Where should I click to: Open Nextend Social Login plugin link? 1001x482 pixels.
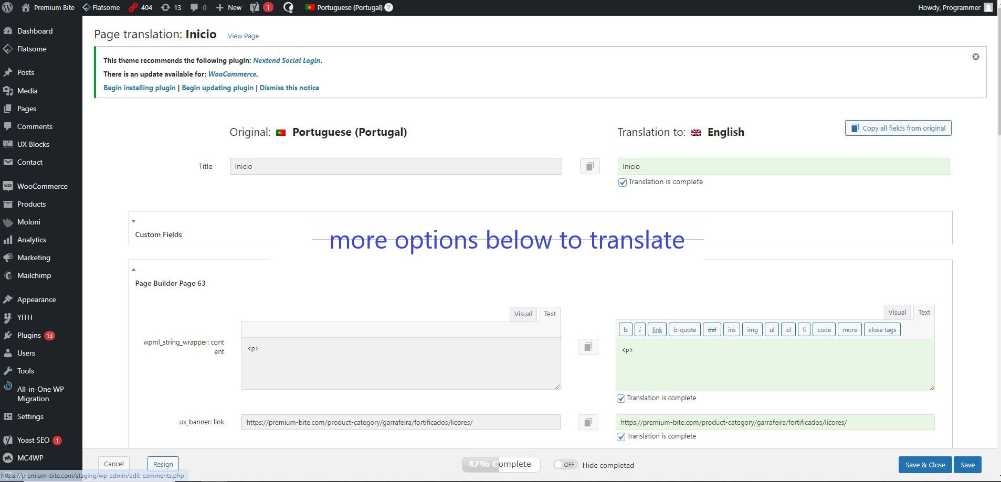point(287,60)
